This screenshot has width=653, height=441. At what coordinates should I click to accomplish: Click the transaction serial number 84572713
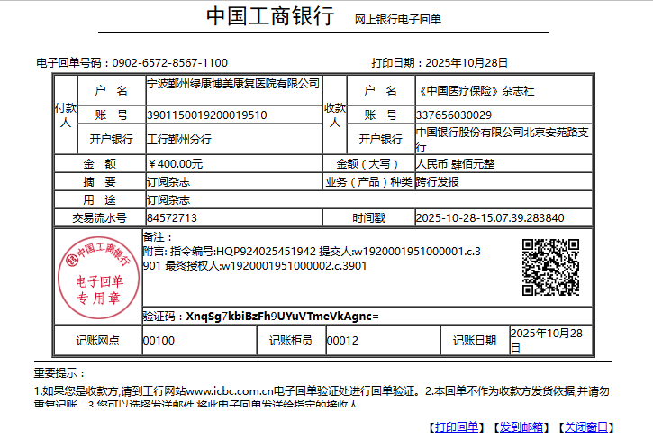171,218
